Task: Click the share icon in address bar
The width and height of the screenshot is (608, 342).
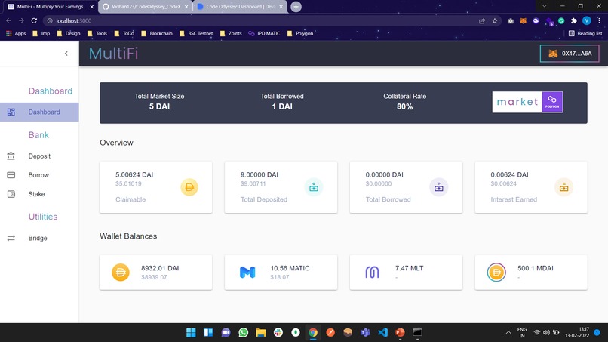Action: point(482,21)
